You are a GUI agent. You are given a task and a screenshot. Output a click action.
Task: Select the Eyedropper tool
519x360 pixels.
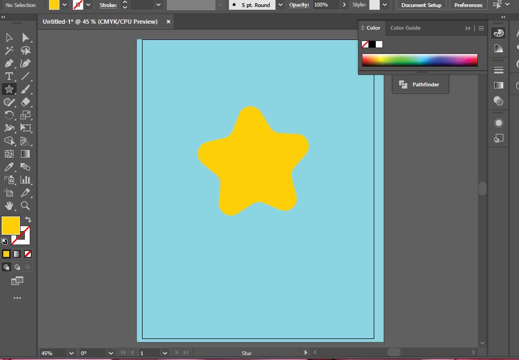click(x=9, y=167)
